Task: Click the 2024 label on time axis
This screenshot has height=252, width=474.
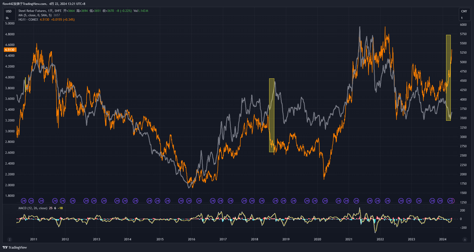Action: click(x=443, y=239)
